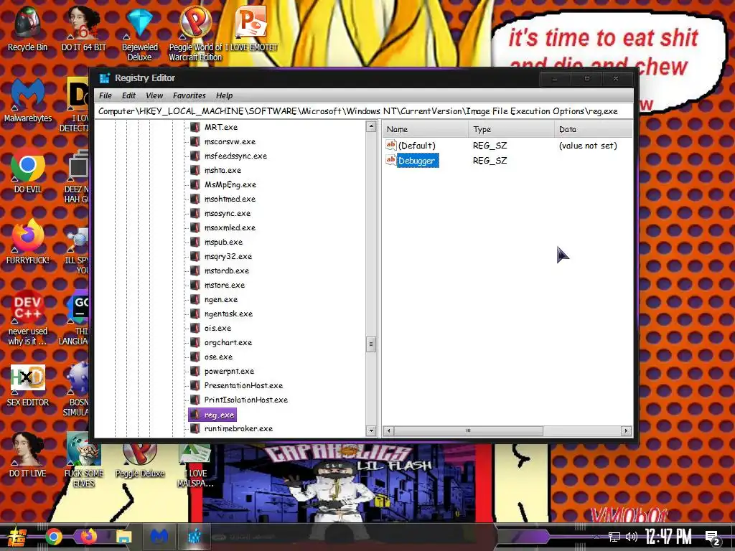Select the Malwarebytes desktop icon
This screenshot has height=551, width=735.
(x=28, y=100)
